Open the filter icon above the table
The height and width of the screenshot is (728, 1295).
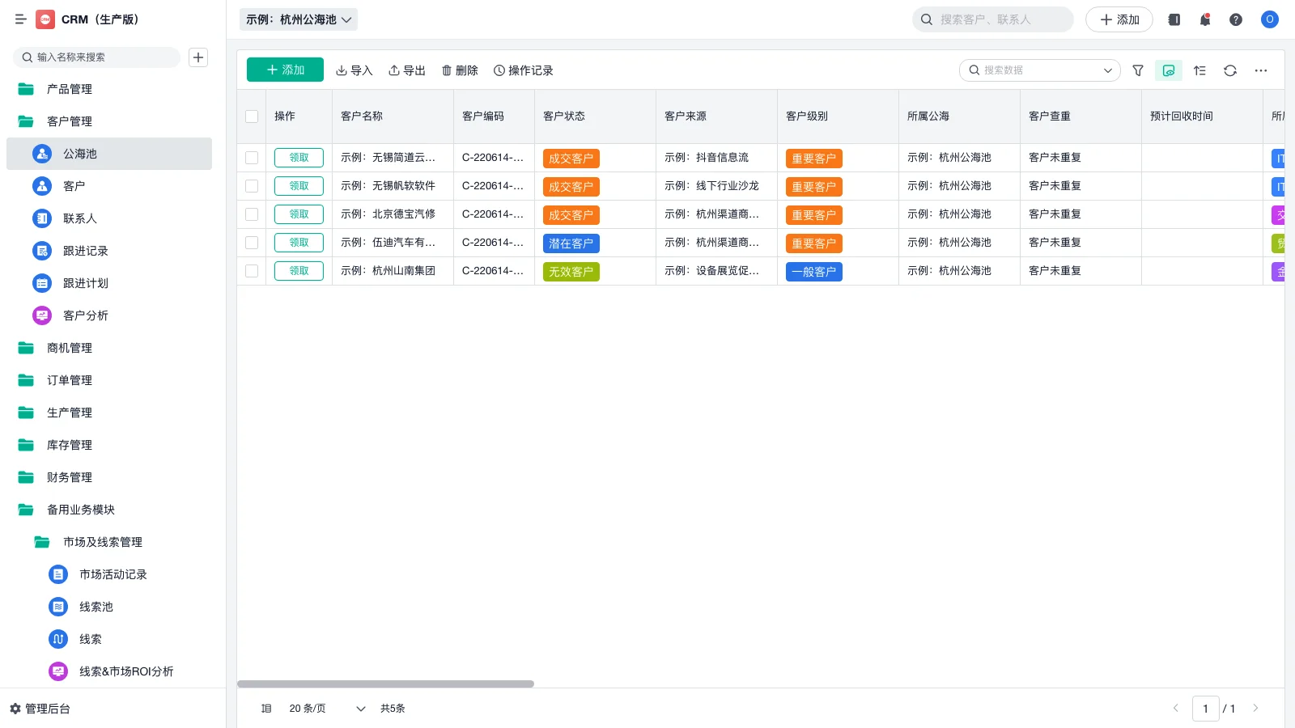pyautogui.click(x=1138, y=70)
